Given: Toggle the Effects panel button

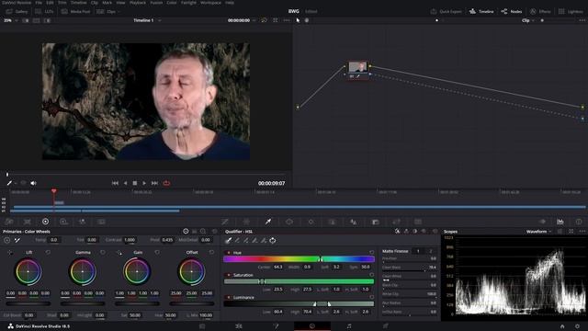Looking at the screenshot, I should click(x=540, y=12).
